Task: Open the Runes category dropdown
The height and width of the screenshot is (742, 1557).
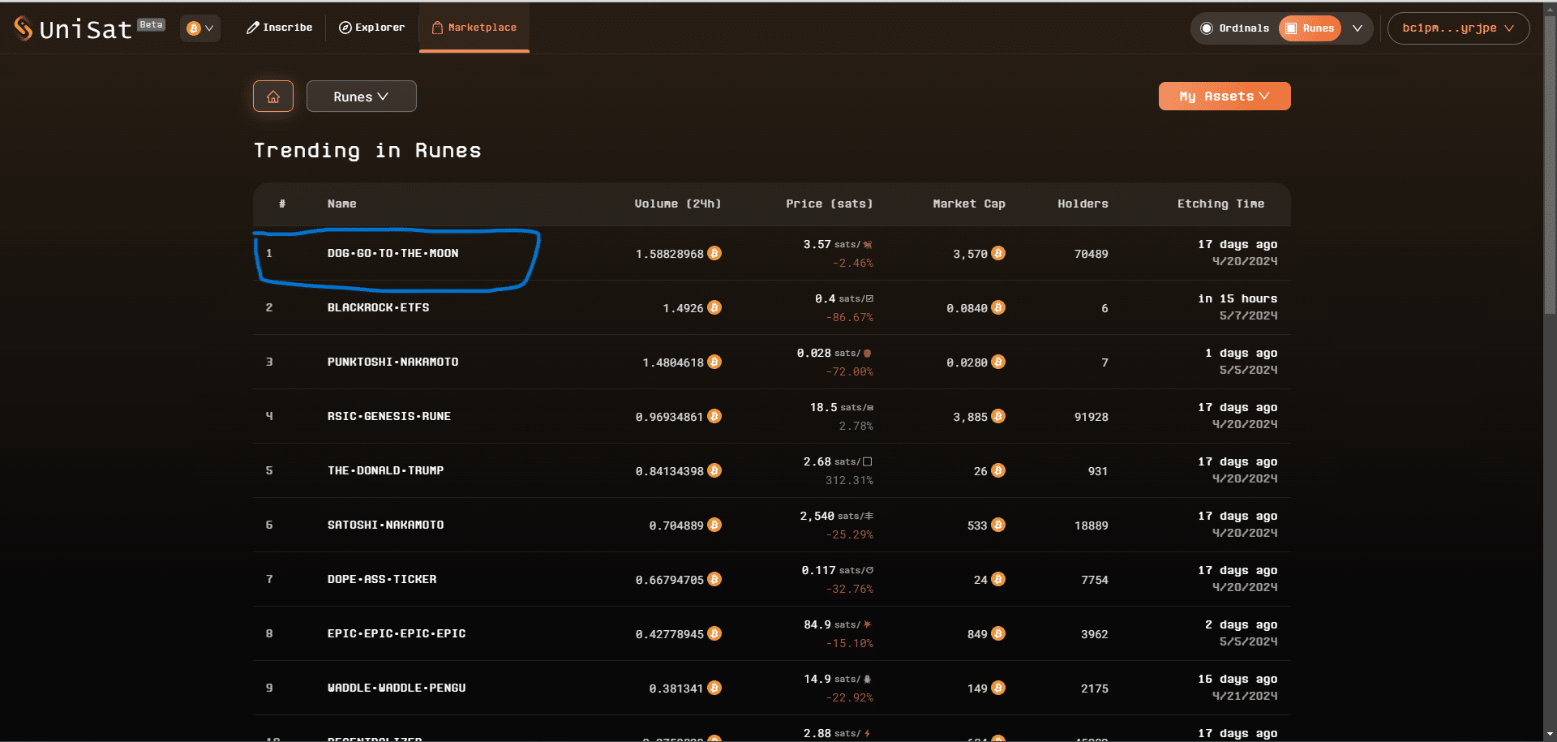Action: click(x=361, y=97)
